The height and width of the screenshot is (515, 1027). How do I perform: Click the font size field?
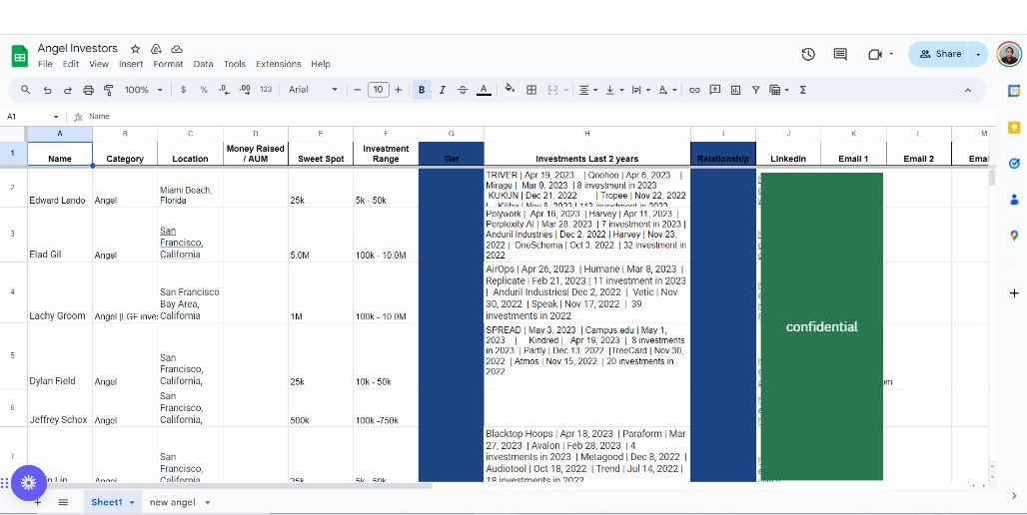(379, 90)
